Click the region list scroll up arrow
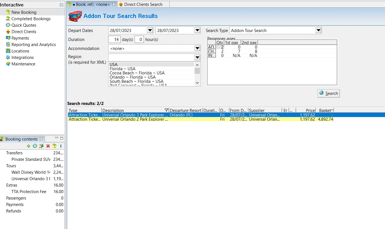385x229 pixels. [x=197, y=65]
